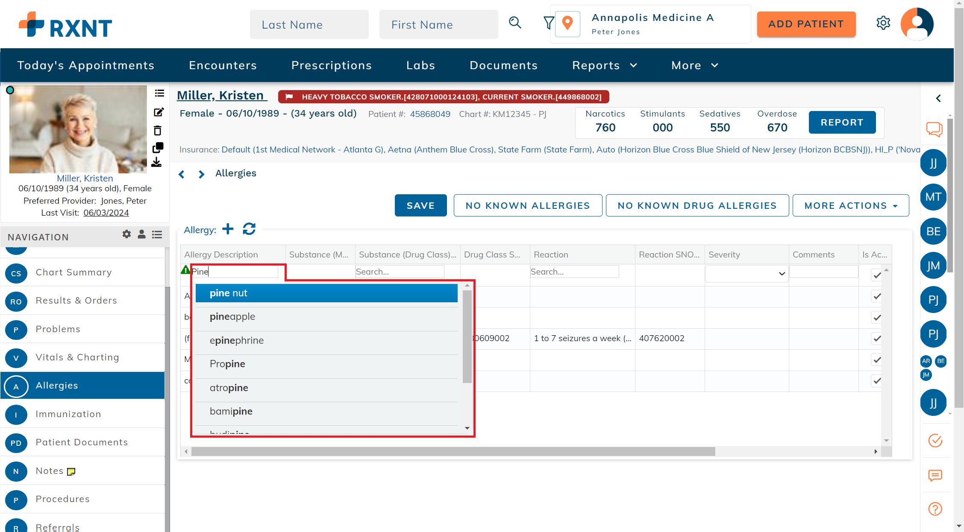The height and width of the screenshot is (532, 964).
Task: Open the Encounters tab
Action: tap(223, 65)
